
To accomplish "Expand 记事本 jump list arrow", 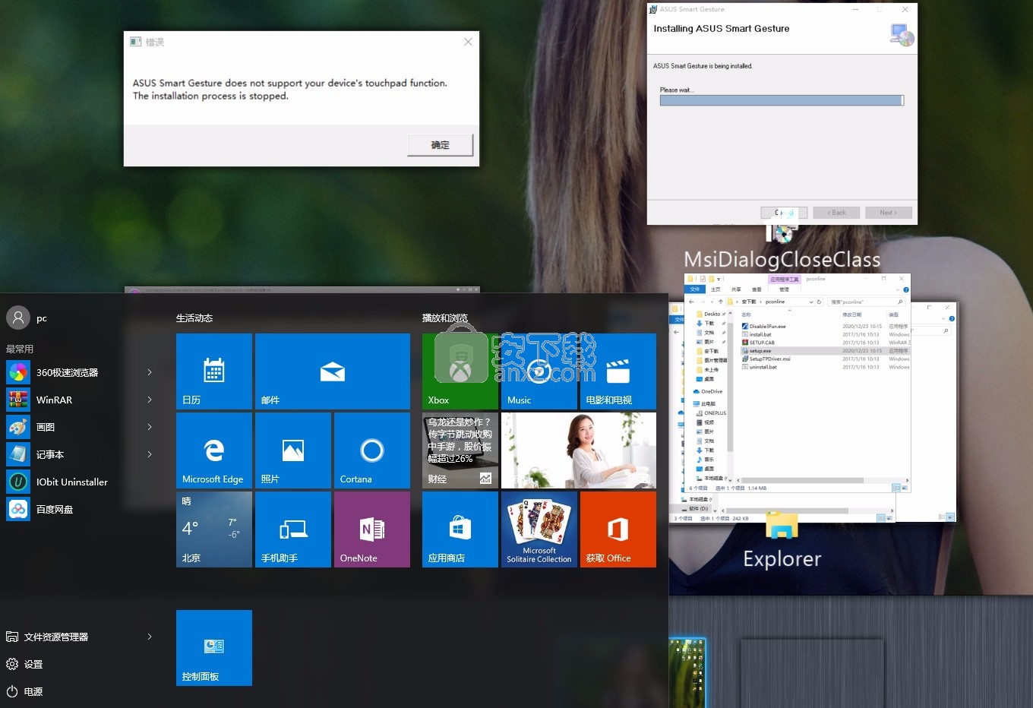I will coord(150,454).
